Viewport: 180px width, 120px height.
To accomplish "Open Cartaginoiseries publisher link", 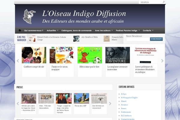I will click(128, 119).
